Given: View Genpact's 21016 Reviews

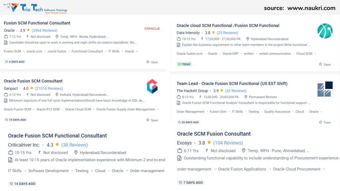Looking at the screenshot, I should coord(49,89).
